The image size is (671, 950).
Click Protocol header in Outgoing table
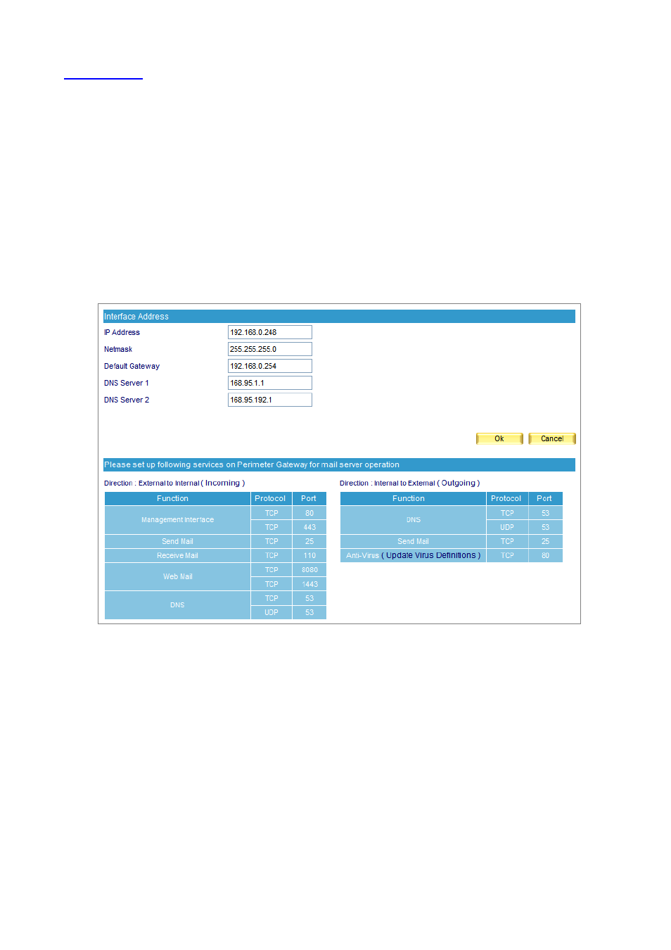506,498
